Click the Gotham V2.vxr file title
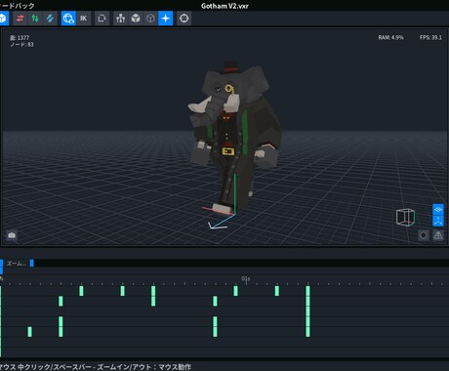 224,6
